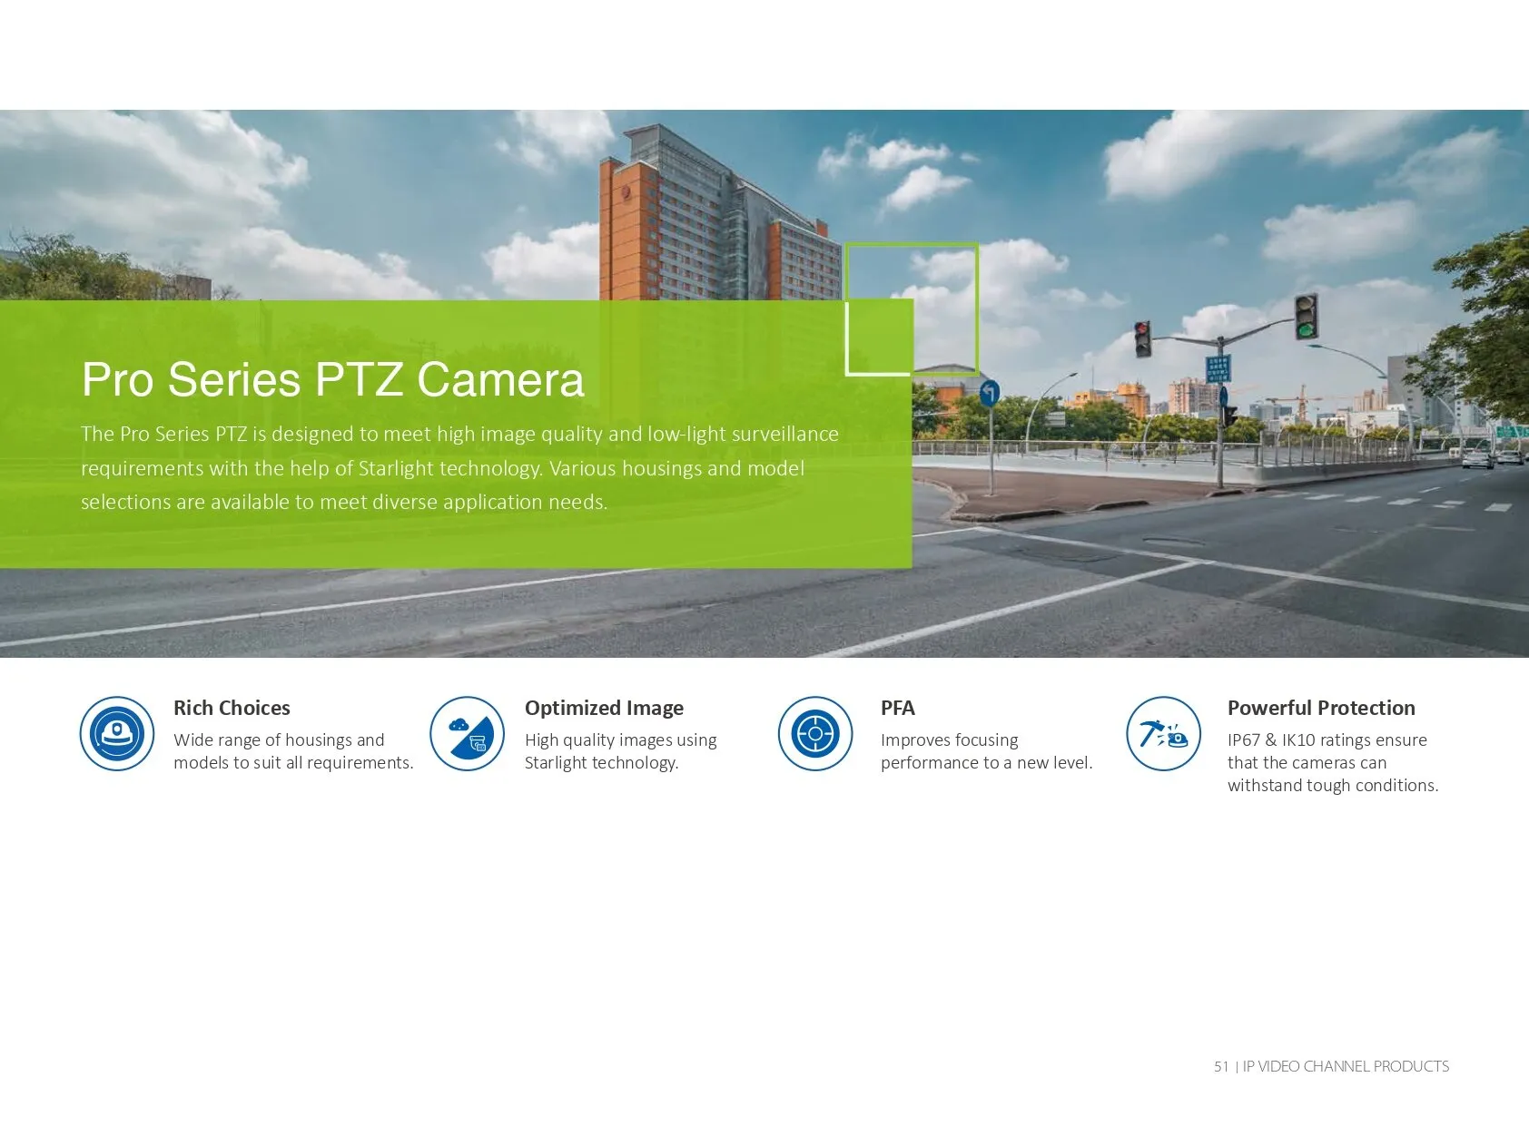1529x1126 pixels.
Task: Click line 'requirements with the help of Starlight…'
Action: (442, 468)
